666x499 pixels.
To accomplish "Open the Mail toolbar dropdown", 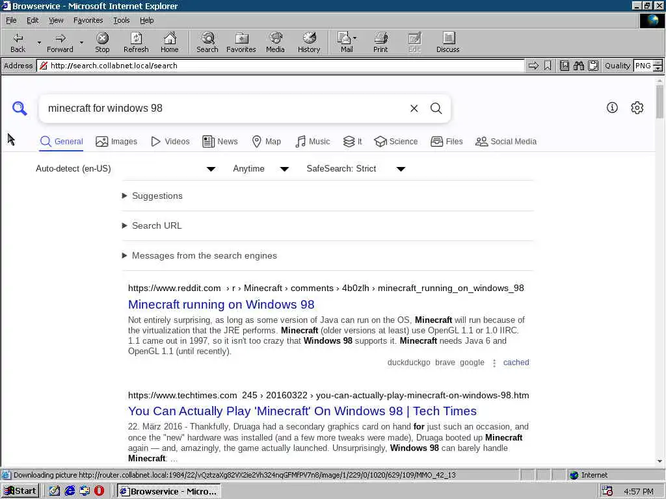I will pyautogui.click(x=354, y=38).
